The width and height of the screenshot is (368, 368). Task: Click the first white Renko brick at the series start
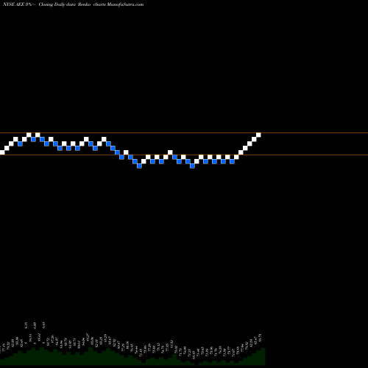click(2, 152)
